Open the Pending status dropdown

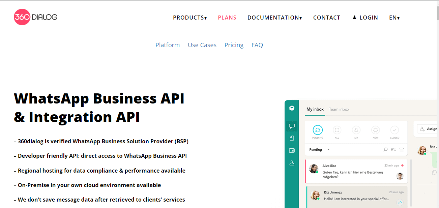[x=319, y=150]
